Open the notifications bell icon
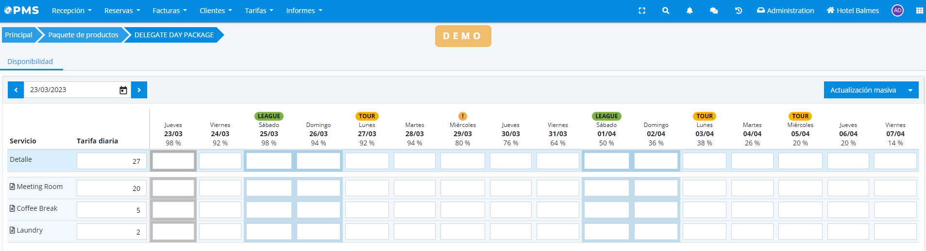 click(x=690, y=11)
